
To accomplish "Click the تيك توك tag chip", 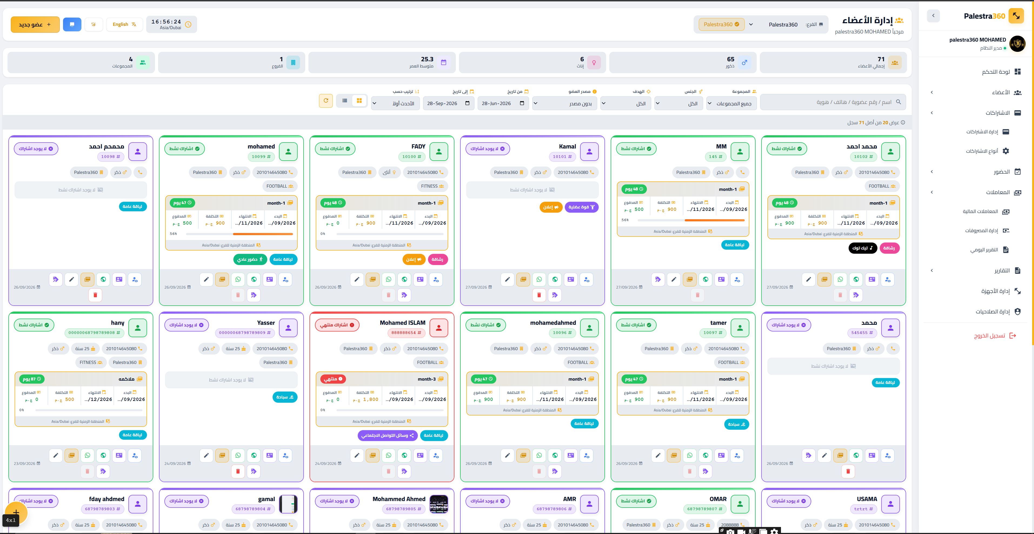I will [x=862, y=248].
